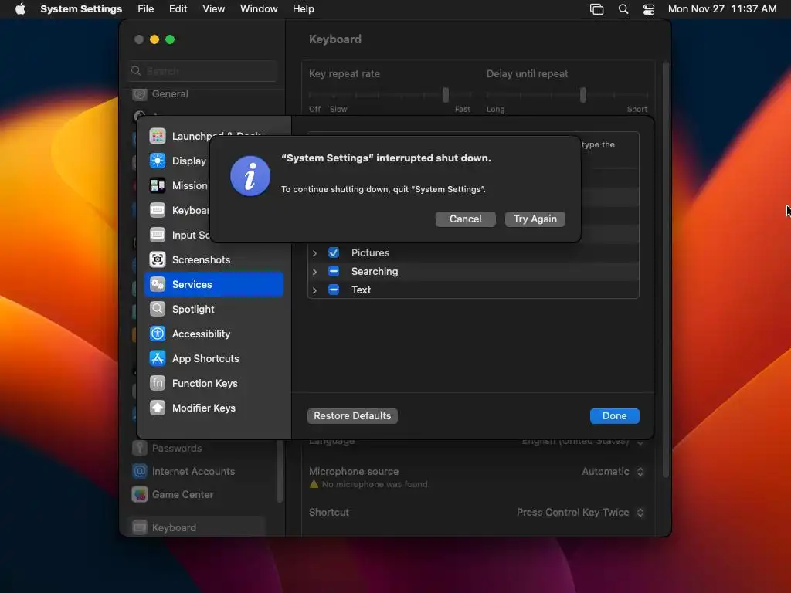Open Control Center in menu bar
791x593 pixels.
click(x=649, y=9)
